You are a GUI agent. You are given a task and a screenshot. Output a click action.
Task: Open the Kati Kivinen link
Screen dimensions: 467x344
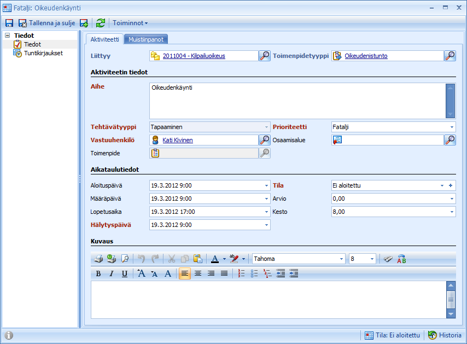[178, 141]
